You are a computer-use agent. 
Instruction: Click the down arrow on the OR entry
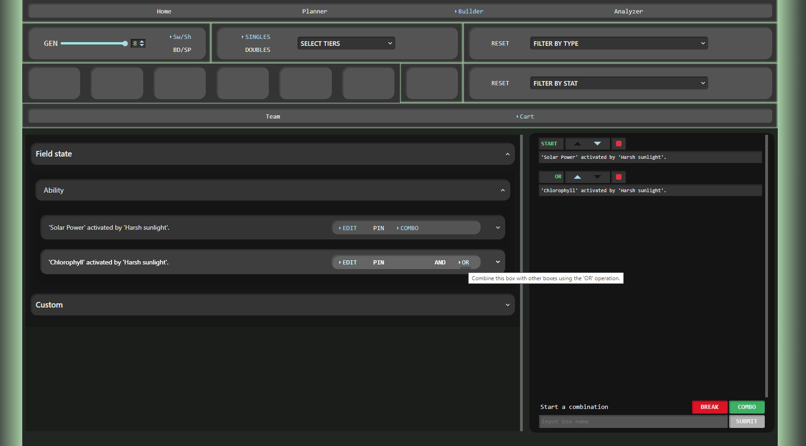[x=597, y=177]
